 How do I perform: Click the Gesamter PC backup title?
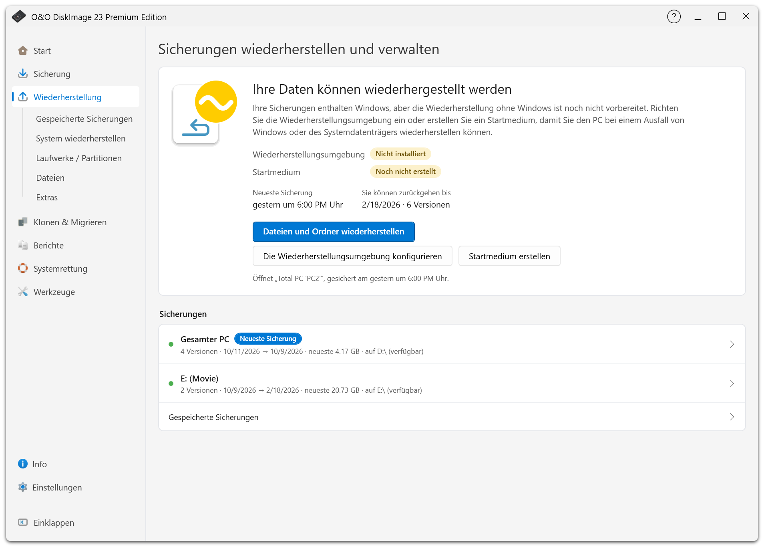tap(205, 339)
